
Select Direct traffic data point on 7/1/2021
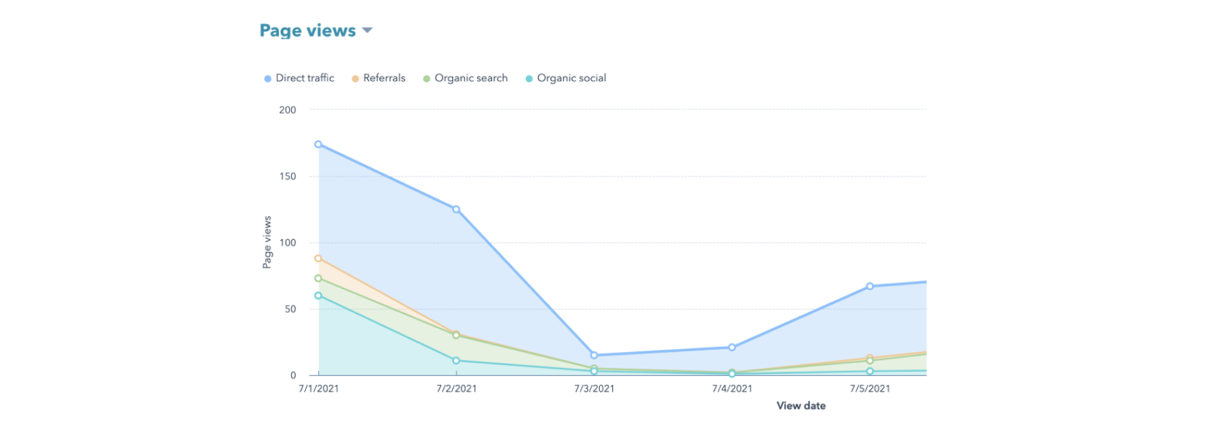[x=318, y=144]
